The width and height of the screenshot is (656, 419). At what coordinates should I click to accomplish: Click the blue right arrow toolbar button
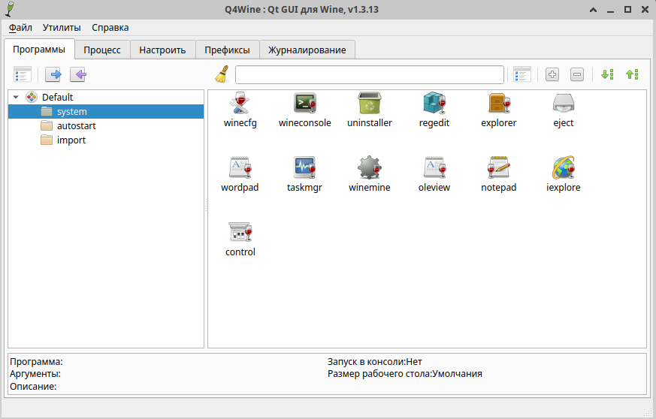click(x=53, y=75)
